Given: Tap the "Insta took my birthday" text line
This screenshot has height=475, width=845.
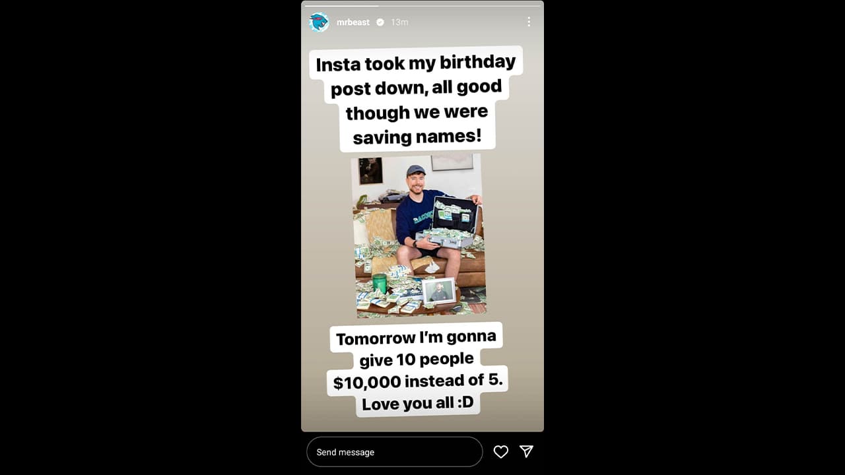Looking at the screenshot, I should pos(415,63).
